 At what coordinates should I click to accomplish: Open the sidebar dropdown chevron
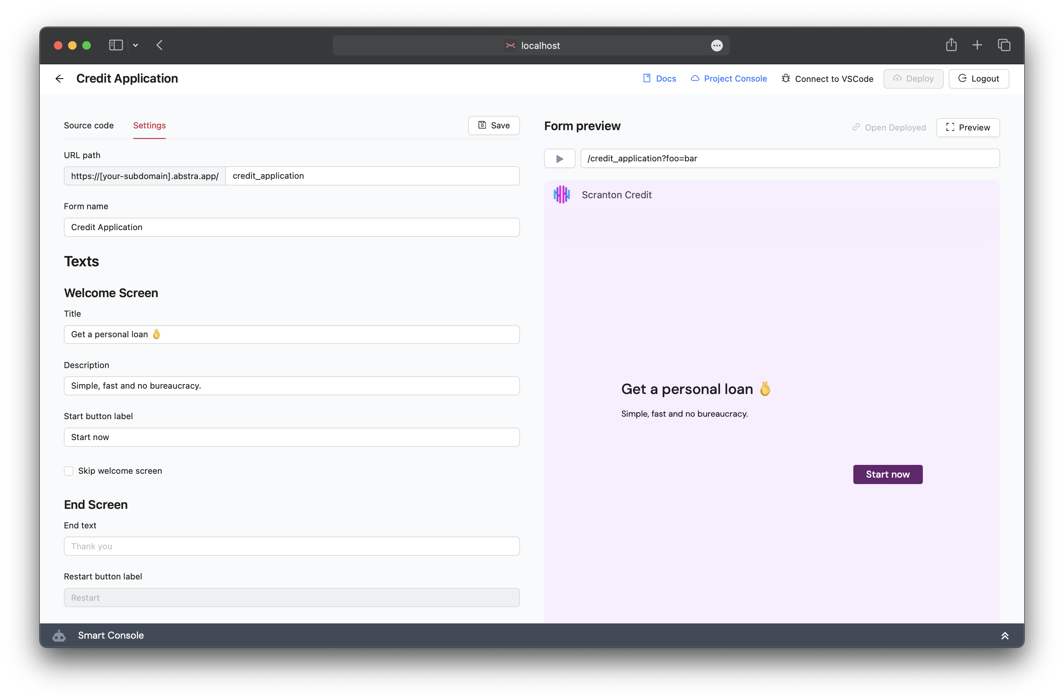135,45
